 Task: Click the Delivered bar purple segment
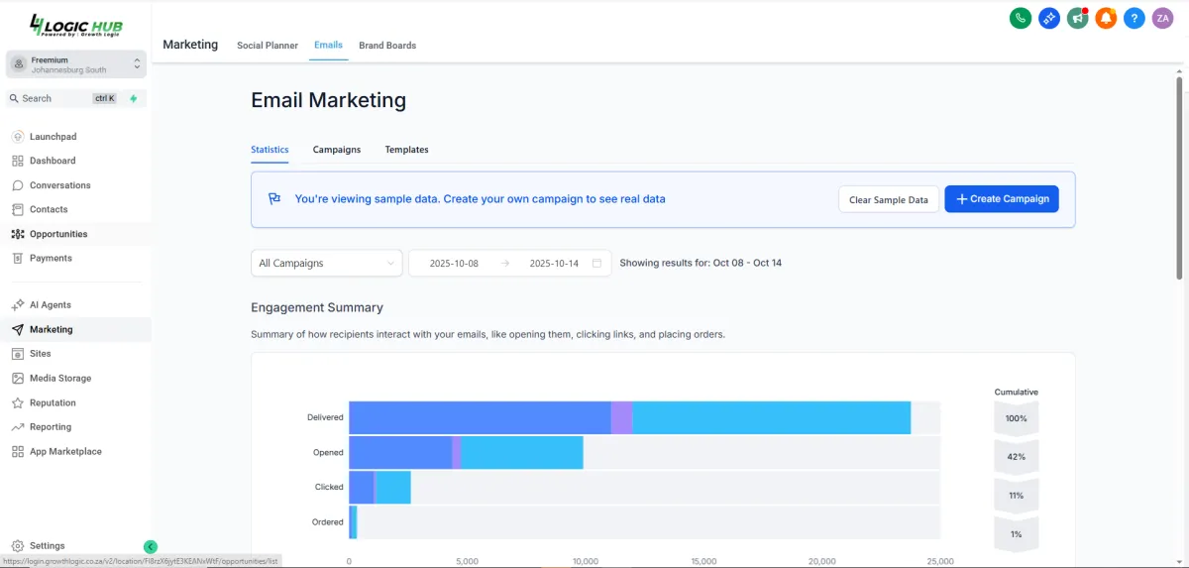(621, 417)
